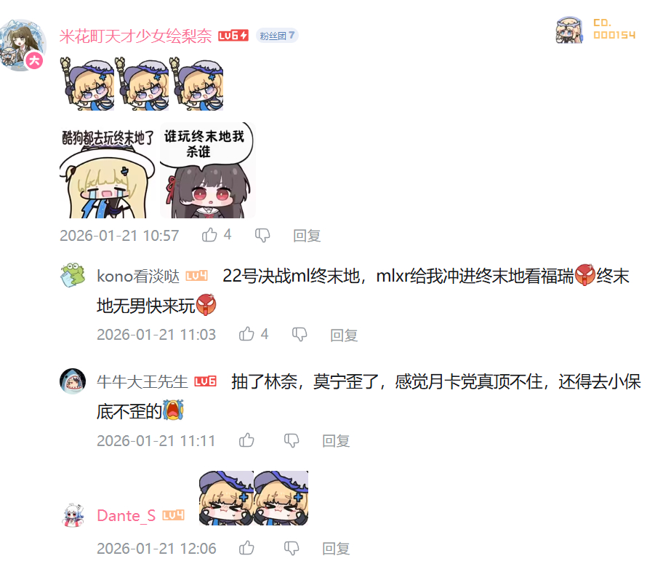The width and height of the screenshot is (663, 564).
Task: Enlarge the 酷狗都去玩终末地了 image
Action: tap(108, 171)
